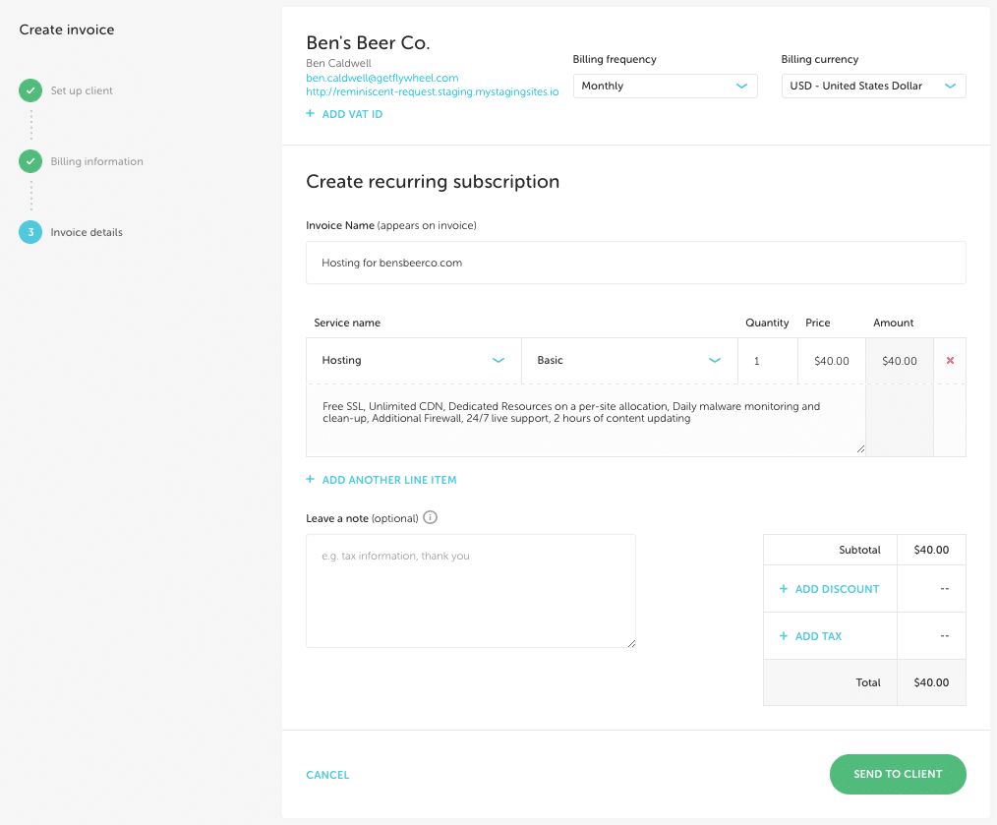Click the red X to remove line item
Viewport: 997px width, 825px height.
point(950,361)
